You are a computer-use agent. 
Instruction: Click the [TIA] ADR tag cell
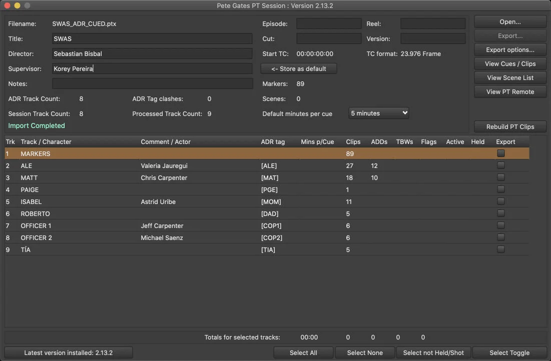pyautogui.click(x=268, y=249)
